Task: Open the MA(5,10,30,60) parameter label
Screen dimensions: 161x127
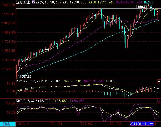Action: pyautogui.click(x=48, y=2)
